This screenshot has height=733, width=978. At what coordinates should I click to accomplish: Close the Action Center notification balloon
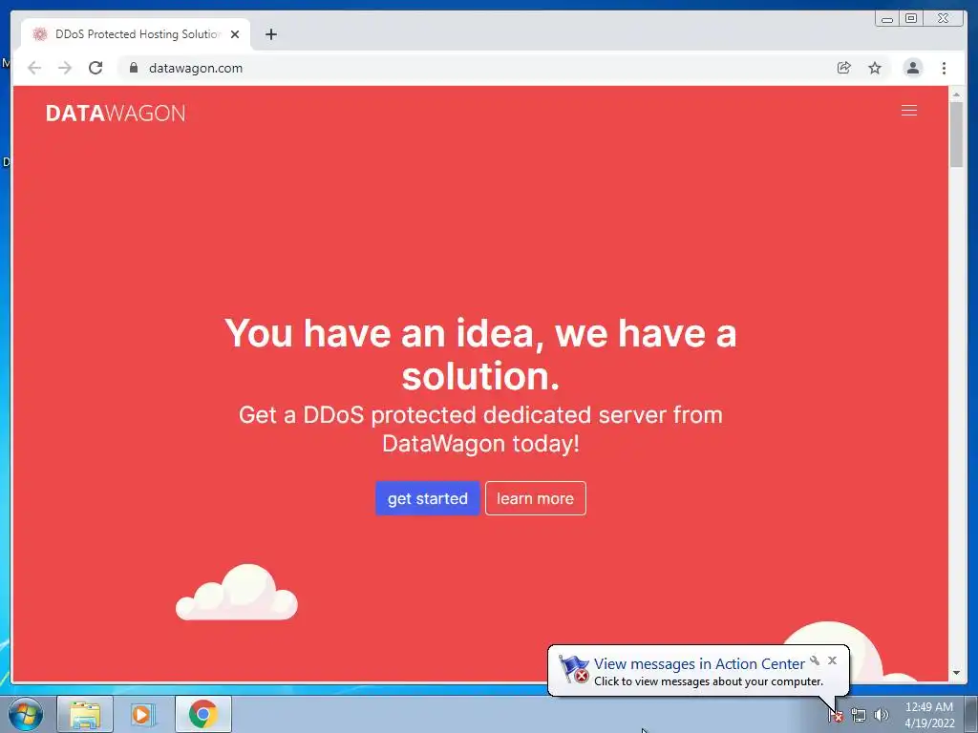point(832,660)
